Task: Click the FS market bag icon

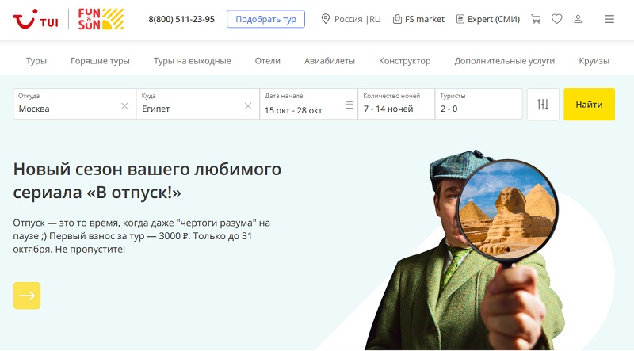Action: point(397,19)
